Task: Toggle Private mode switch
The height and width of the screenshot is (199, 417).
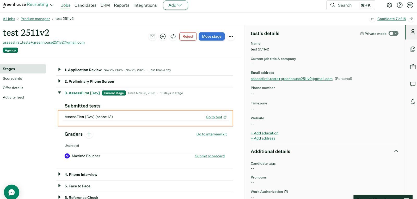Action: (393, 34)
